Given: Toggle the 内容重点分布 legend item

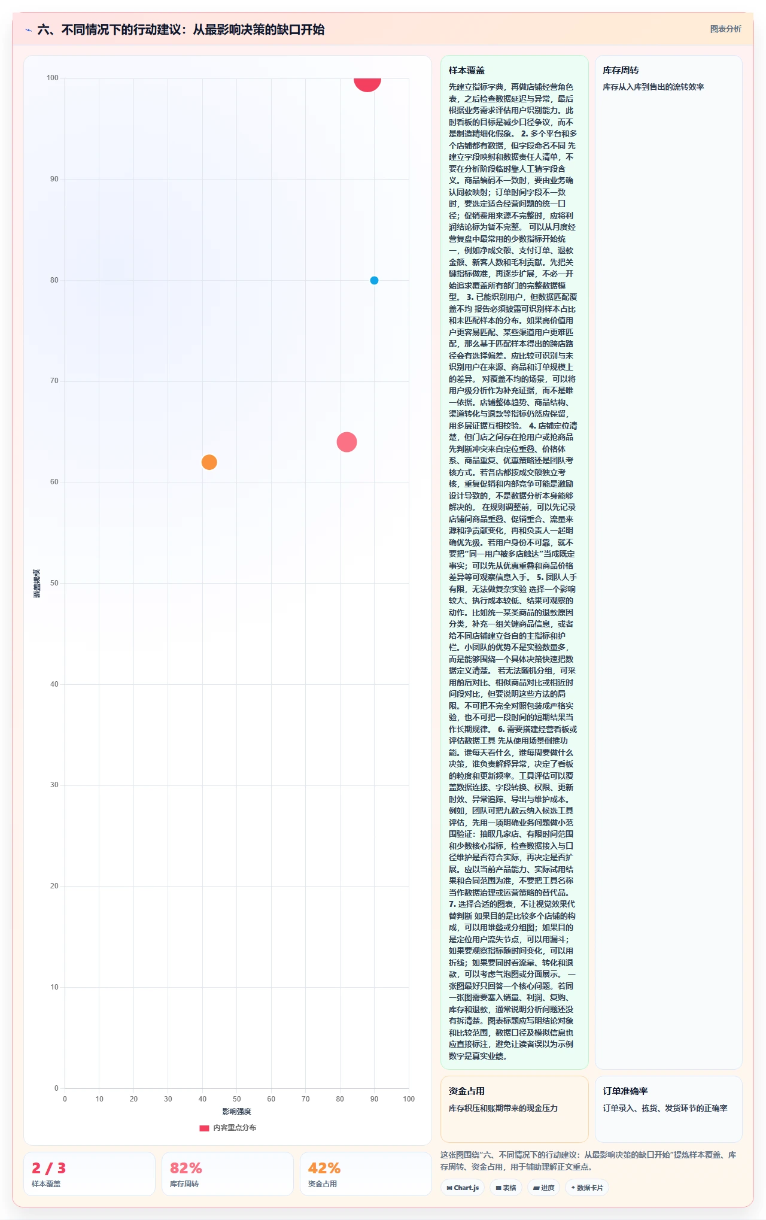Looking at the screenshot, I should pos(228,1128).
